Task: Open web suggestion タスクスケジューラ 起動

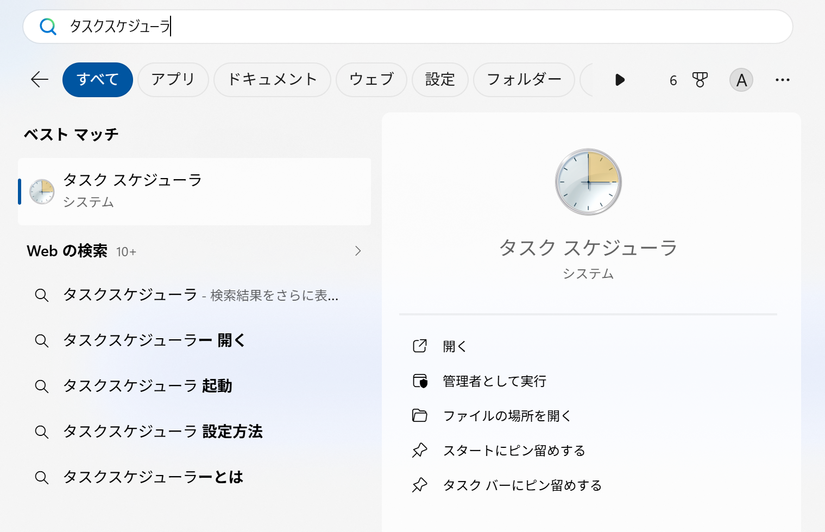Action: click(x=194, y=387)
